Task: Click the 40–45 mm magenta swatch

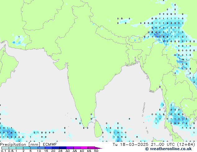Action: (84, 148)
